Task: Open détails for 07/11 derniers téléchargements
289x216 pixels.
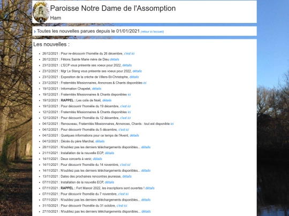Action: tap(146, 200)
